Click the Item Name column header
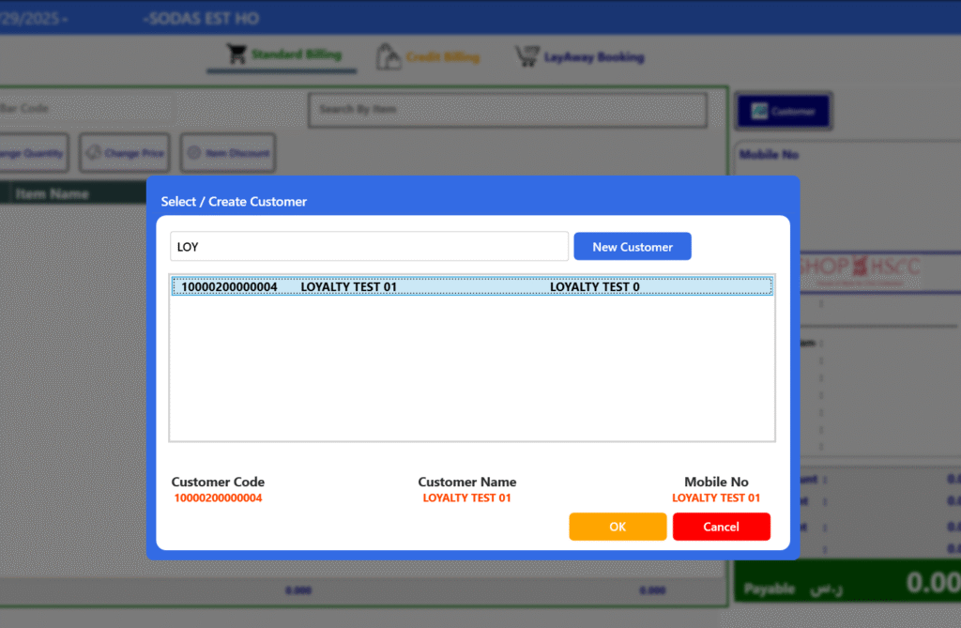The height and width of the screenshot is (628, 961). pyautogui.click(x=52, y=194)
